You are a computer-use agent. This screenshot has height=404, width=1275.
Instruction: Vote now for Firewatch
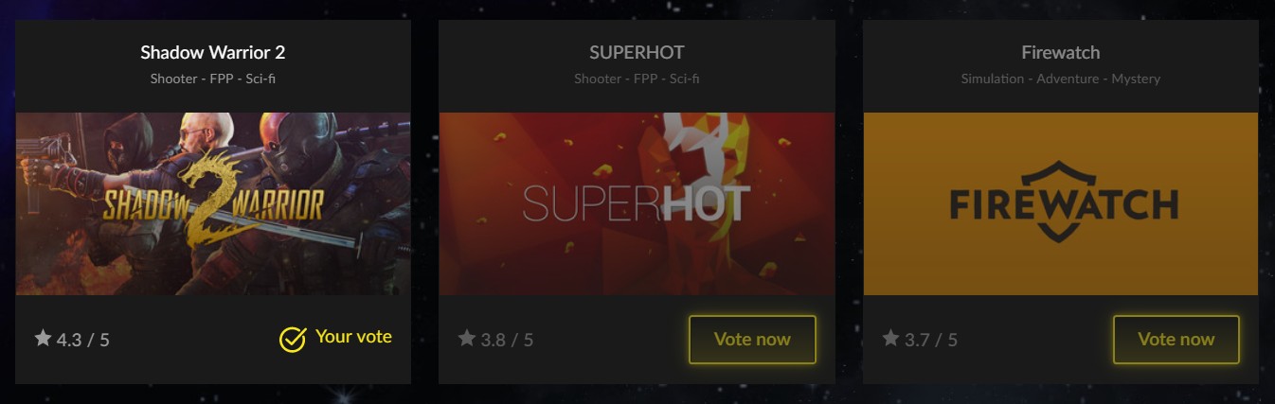point(1176,340)
